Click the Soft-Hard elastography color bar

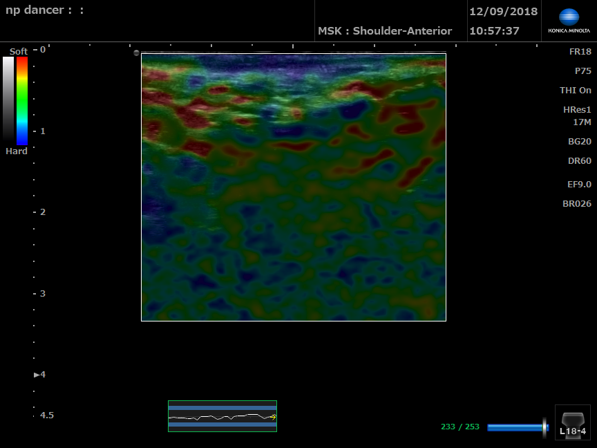point(22,99)
